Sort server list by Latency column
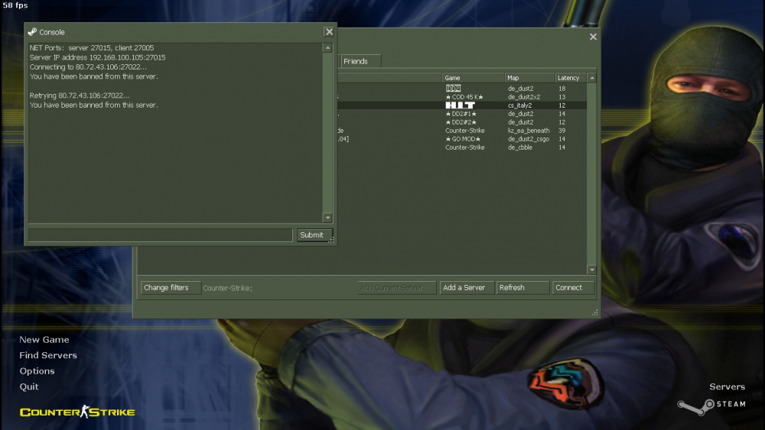Screen dimensions: 765x430 pyautogui.click(x=570, y=78)
